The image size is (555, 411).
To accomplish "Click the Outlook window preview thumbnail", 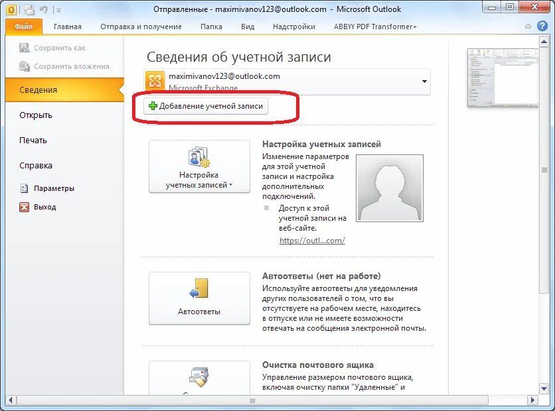I will tap(503, 78).
